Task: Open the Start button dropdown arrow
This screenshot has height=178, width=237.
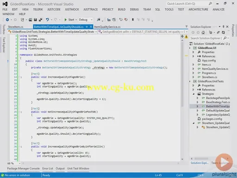Action: pos(76,20)
